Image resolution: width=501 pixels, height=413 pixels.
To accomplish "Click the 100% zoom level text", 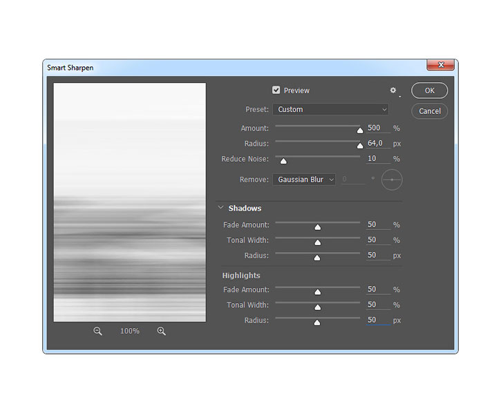I will coord(129,332).
